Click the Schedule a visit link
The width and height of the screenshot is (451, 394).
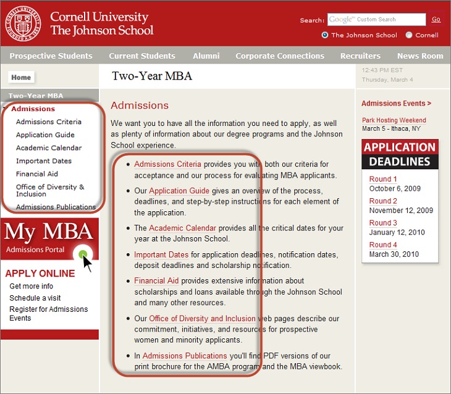click(35, 298)
